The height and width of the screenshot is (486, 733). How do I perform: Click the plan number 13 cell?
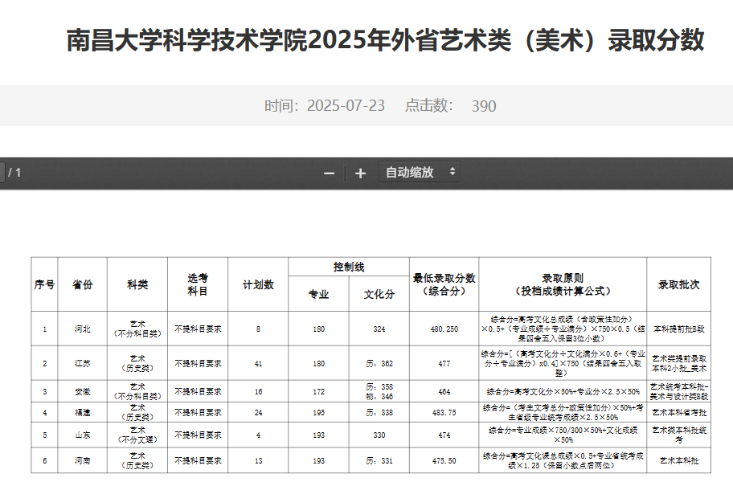(258, 461)
